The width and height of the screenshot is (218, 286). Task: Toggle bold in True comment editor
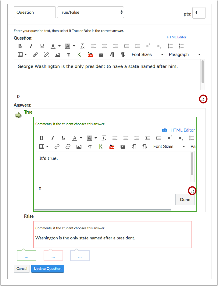(x=42, y=138)
